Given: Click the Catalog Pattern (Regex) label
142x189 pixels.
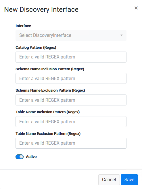Looking at the screenshot, I should point(36,48).
